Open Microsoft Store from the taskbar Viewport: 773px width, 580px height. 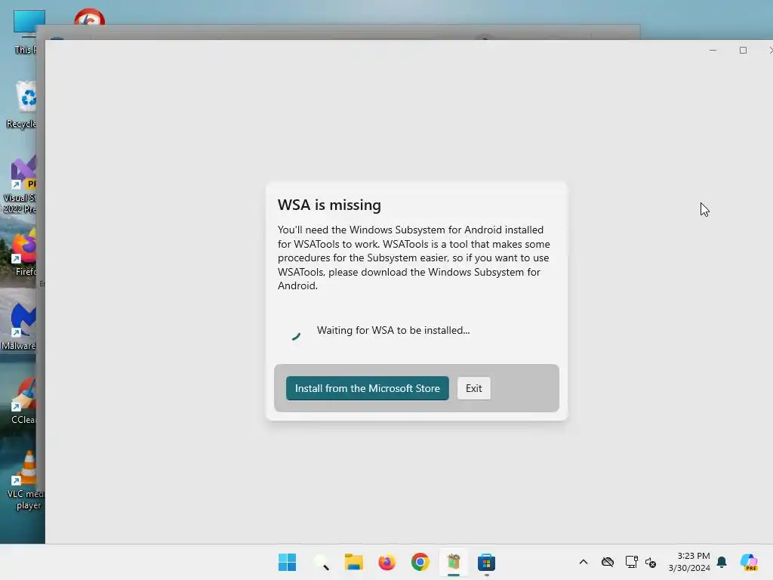pyautogui.click(x=487, y=562)
